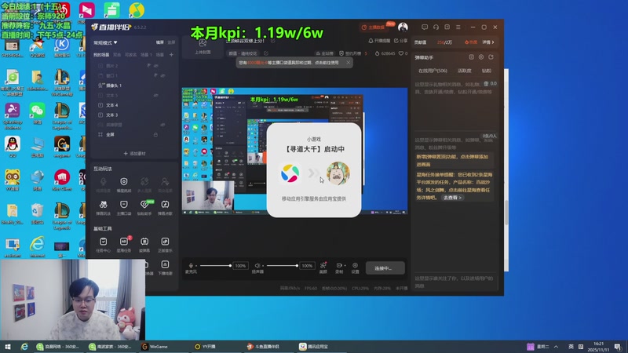Open the message bubble icon in title bar
Image resolution: width=628 pixels, height=353 pixels.
[425, 27]
